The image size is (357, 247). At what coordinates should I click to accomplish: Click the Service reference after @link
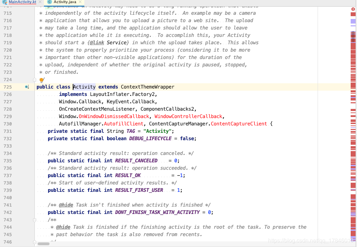coord(117,43)
